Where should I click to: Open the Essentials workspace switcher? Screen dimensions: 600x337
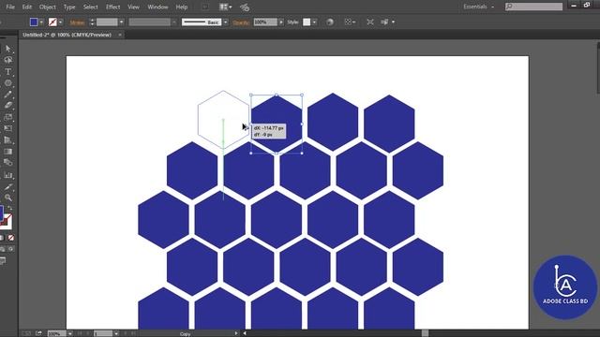point(478,7)
